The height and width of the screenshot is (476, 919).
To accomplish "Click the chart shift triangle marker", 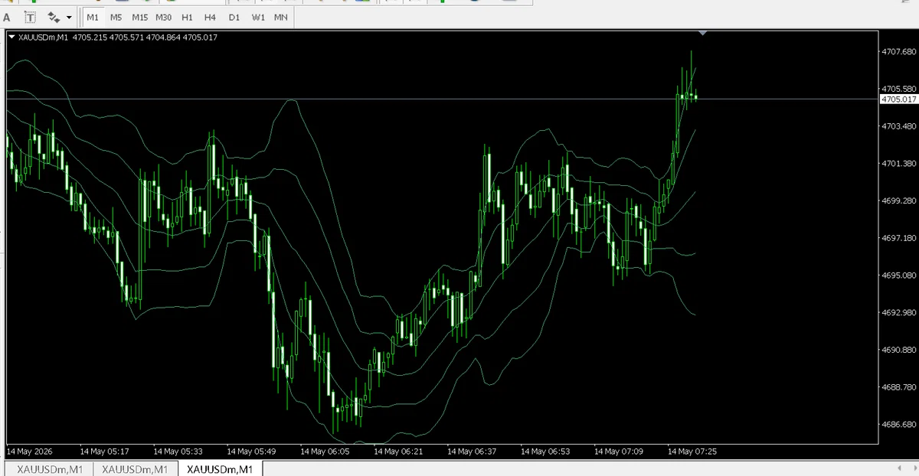I will [x=703, y=34].
